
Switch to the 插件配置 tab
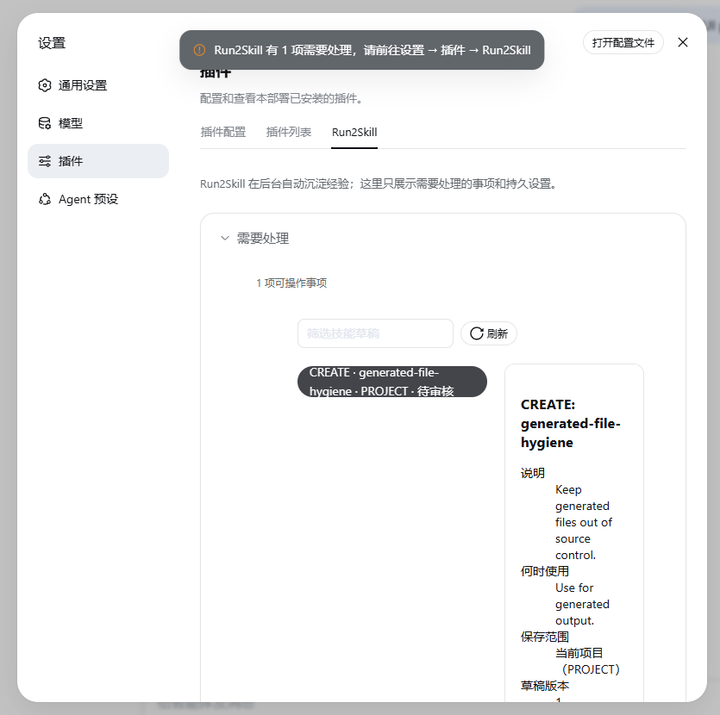pos(223,132)
